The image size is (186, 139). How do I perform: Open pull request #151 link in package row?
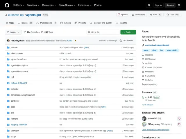tap(110, 131)
